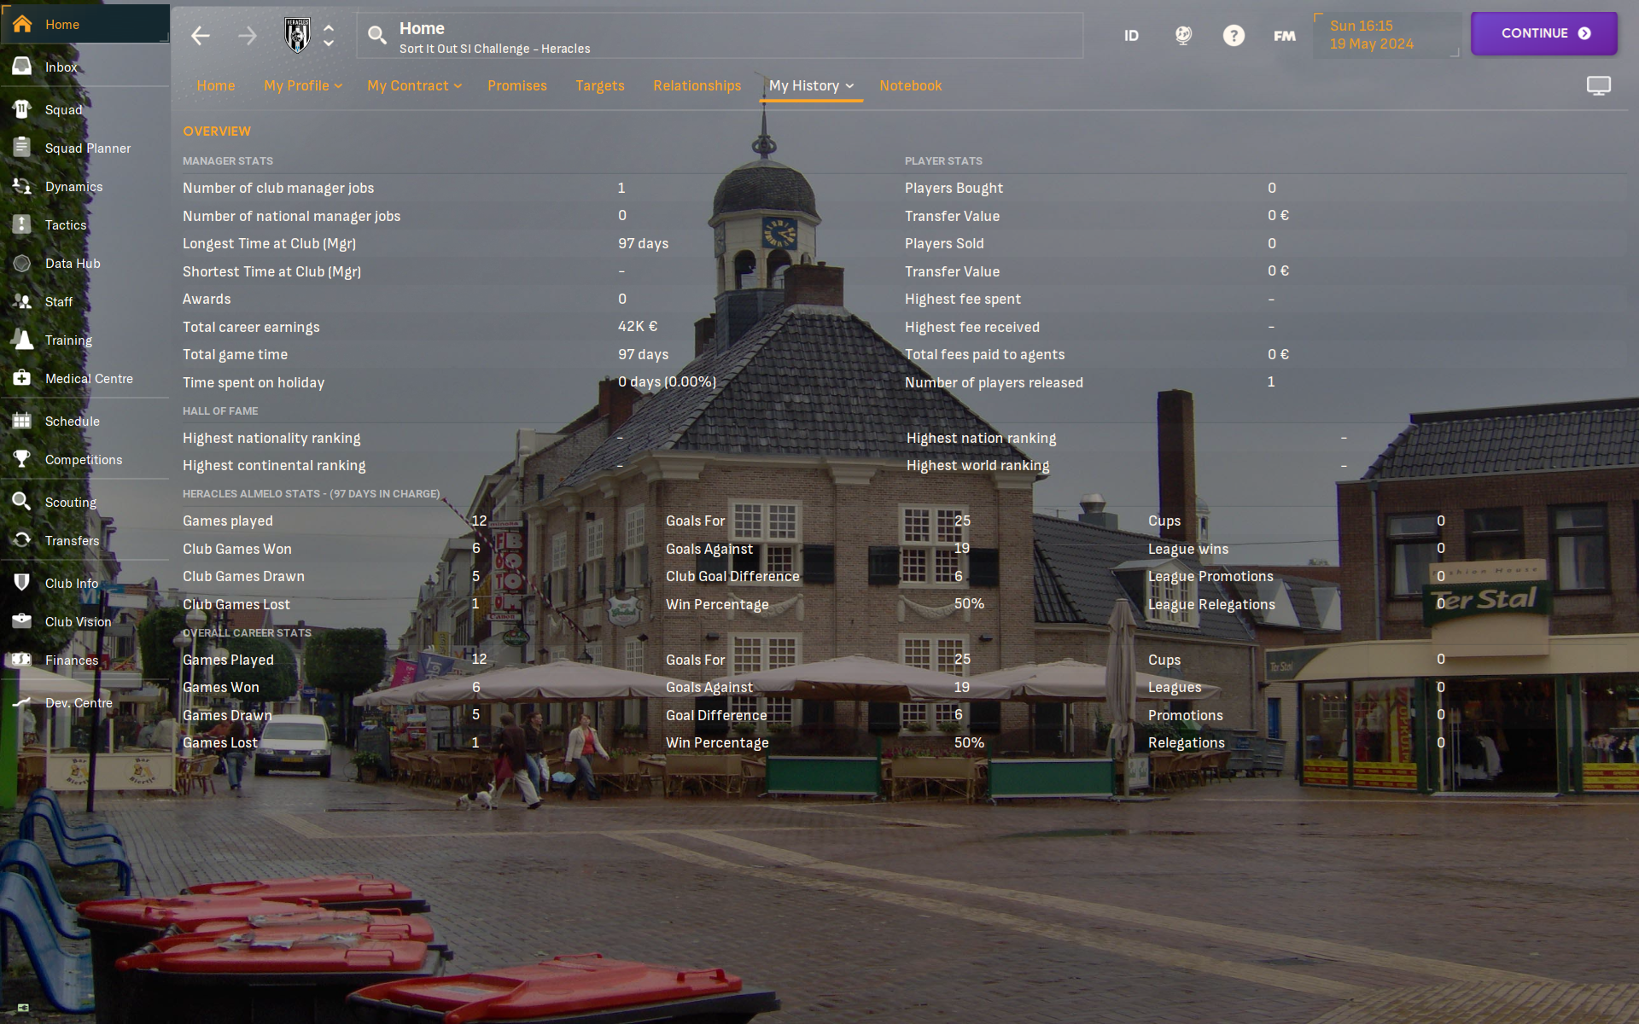Select Squad Planner in the sidebar

pyautogui.click(x=88, y=148)
